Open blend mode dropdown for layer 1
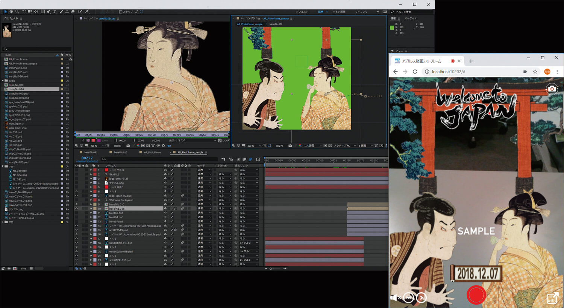This screenshot has width=564, height=308. [205, 170]
